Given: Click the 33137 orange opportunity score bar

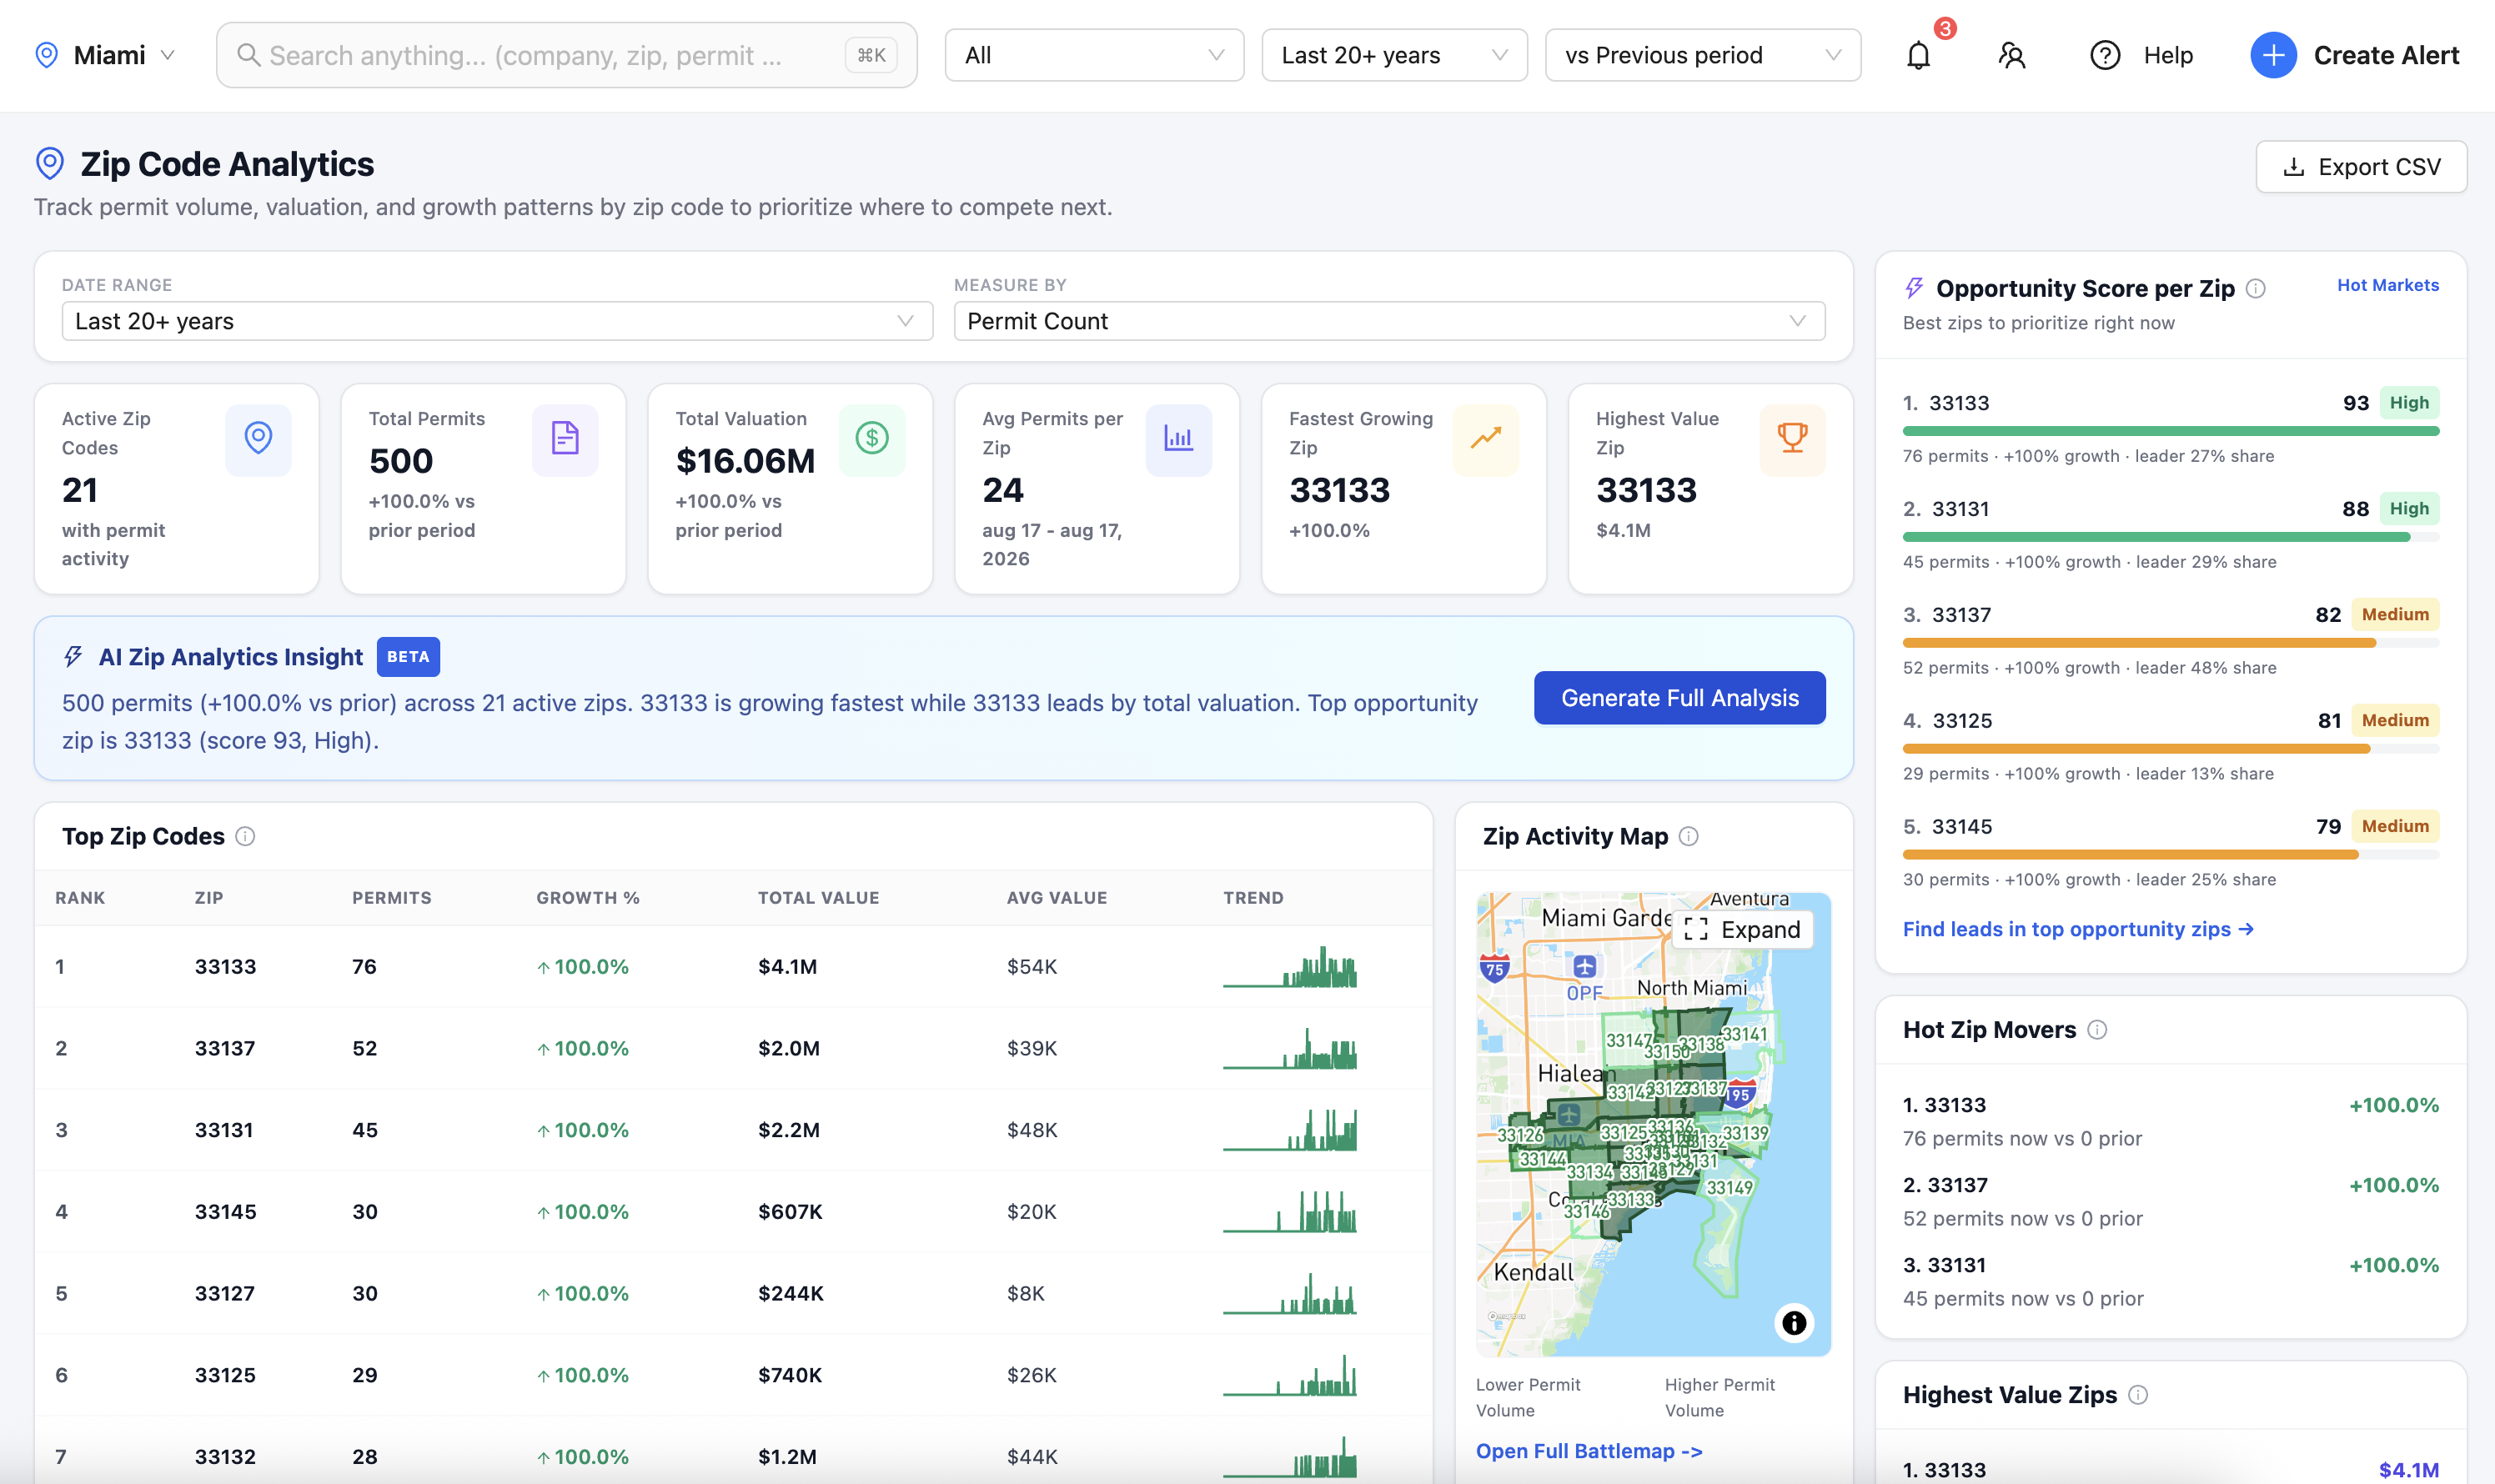Looking at the screenshot, I should tap(2170, 643).
